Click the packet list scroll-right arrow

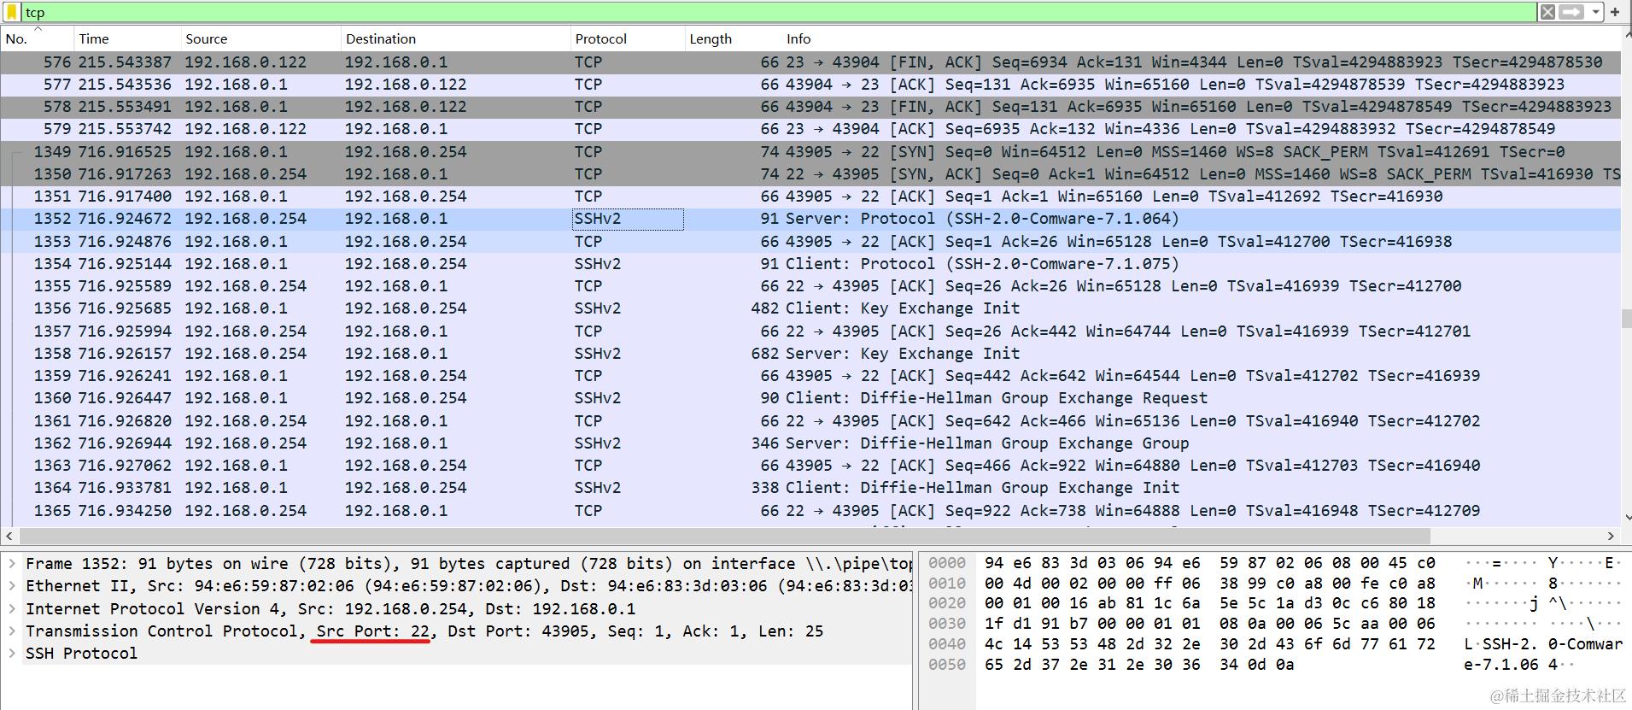pyautogui.click(x=1611, y=536)
